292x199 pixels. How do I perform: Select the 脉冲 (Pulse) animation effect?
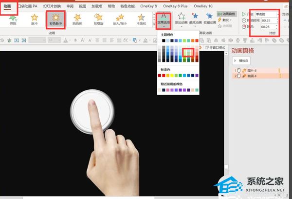pos(35,20)
